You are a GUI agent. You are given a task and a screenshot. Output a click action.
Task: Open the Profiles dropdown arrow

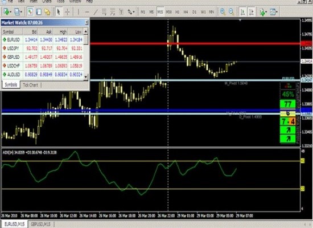pos(21,12)
